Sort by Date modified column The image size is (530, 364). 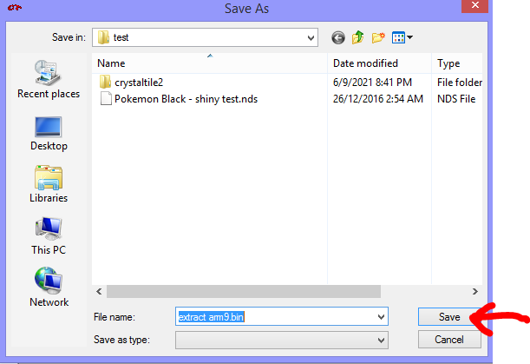point(365,63)
